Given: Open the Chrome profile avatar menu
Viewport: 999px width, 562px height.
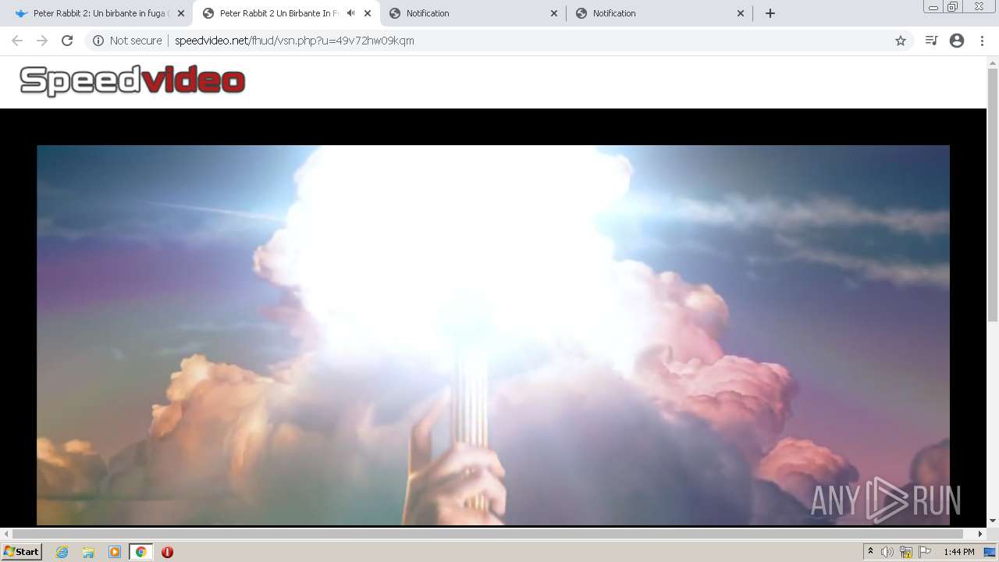Looking at the screenshot, I should (957, 41).
